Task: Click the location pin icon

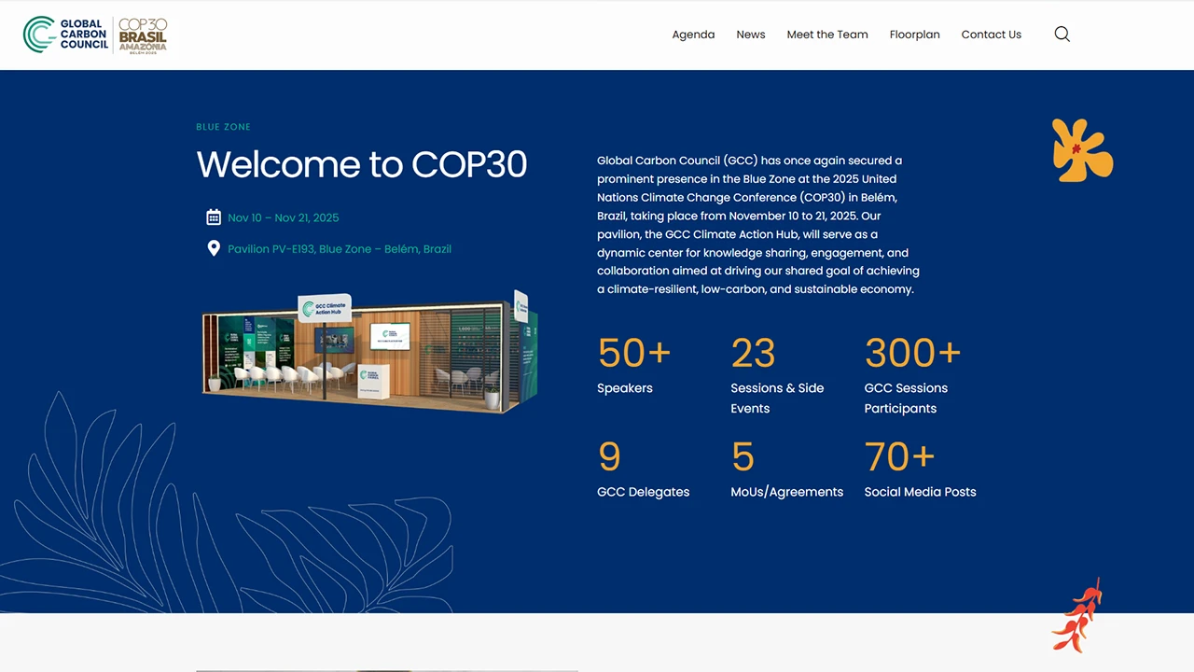Action: click(214, 248)
